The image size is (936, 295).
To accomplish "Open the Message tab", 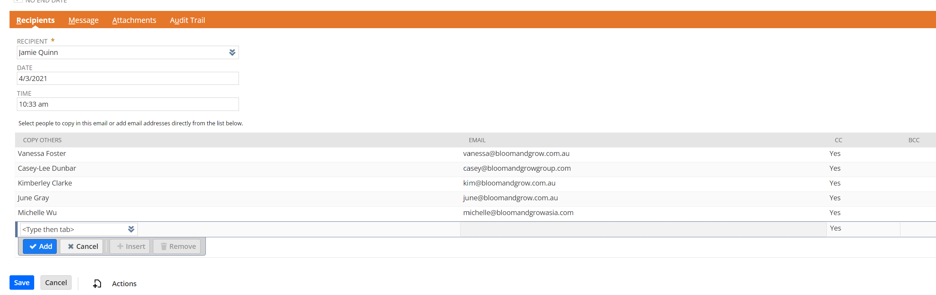I will click(x=83, y=20).
